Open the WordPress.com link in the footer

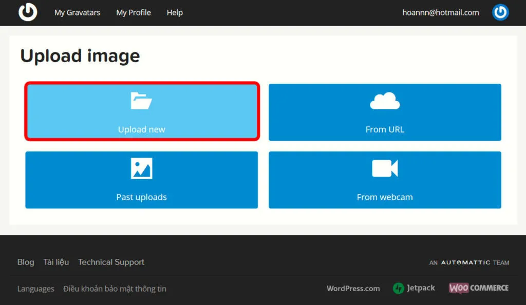[x=353, y=288]
